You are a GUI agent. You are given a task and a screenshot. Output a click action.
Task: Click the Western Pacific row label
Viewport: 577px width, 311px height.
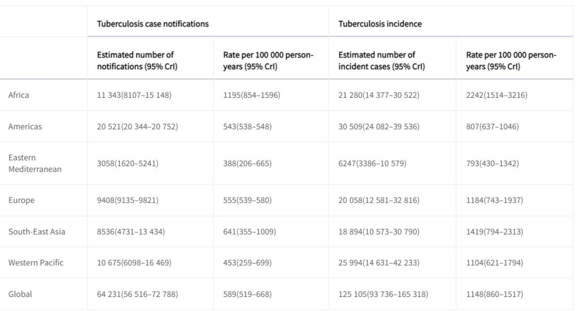point(36,263)
